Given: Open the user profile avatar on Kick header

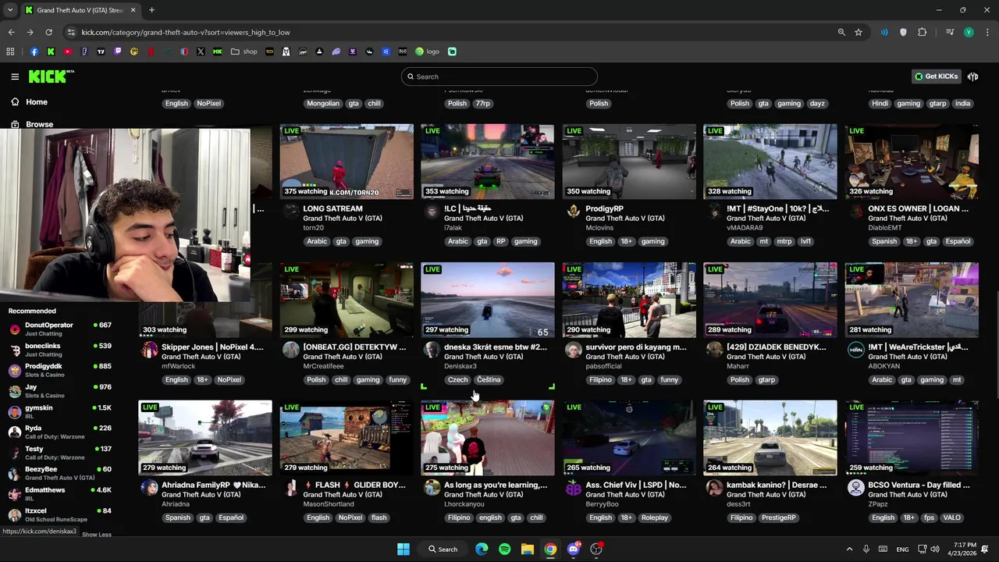Looking at the screenshot, I should 972,76.
